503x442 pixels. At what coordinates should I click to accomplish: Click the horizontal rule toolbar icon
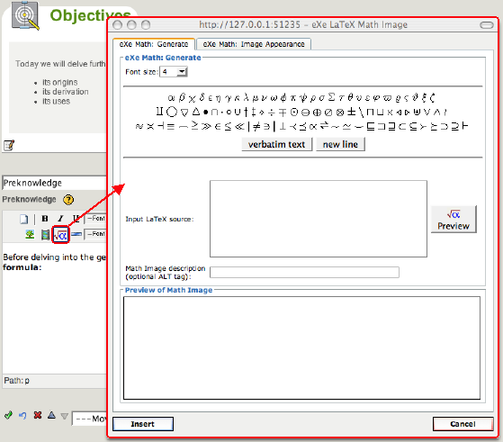76,235
